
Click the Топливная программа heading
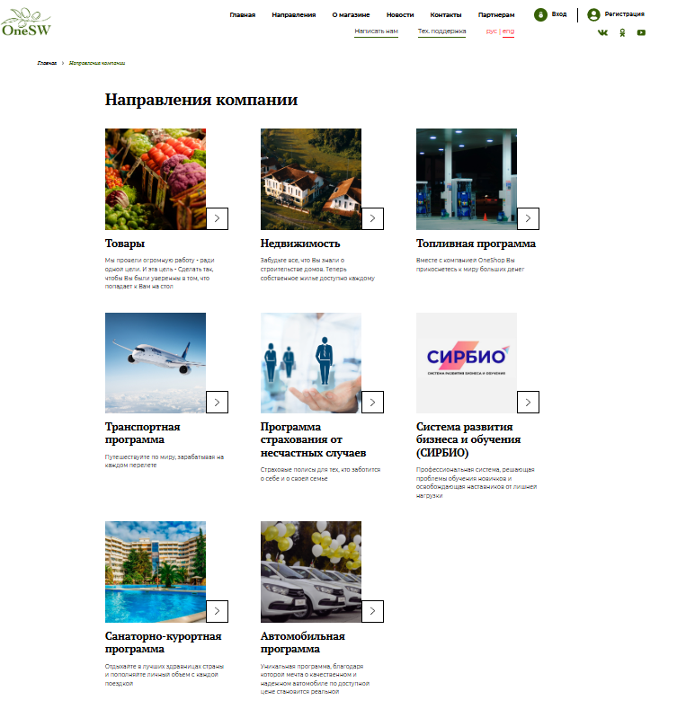pyautogui.click(x=476, y=244)
